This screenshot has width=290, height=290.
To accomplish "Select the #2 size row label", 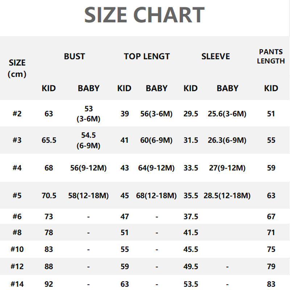I will pos(17,113).
